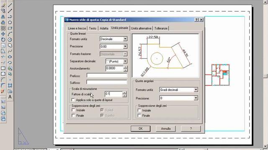Click the Annulla button
This screenshot has height=150, width=268.
(x=166, y=129)
